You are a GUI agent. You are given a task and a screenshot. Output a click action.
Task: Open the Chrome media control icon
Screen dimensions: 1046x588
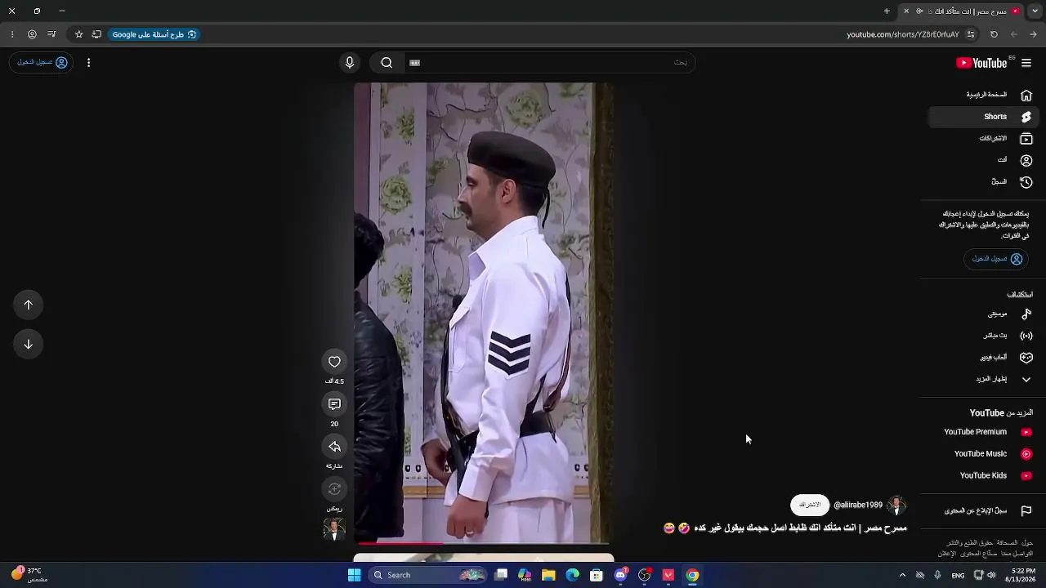[x=51, y=34]
